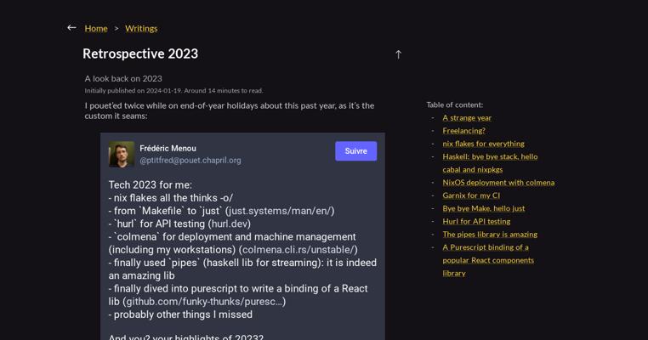Jump to 'A strange year' section
The image size is (648, 340).
point(467,118)
